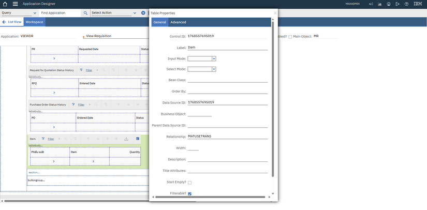Image resolution: width=427 pixels, height=210 pixels.
Task: Click the sign out icon
Action: tap(397, 4)
